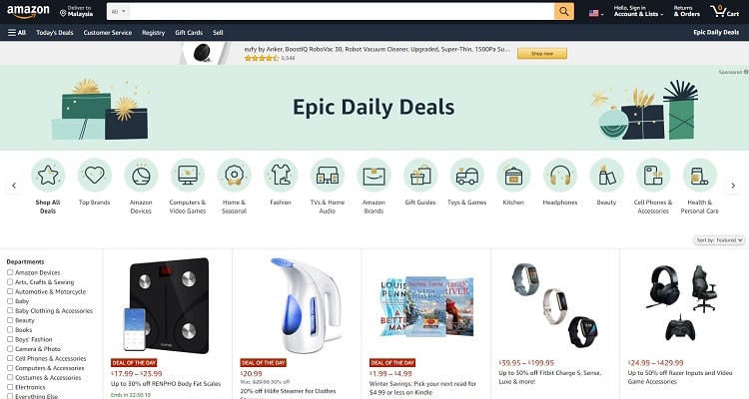Open the country flag language selector
This screenshot has height=399, width=749.
point(595,13)
